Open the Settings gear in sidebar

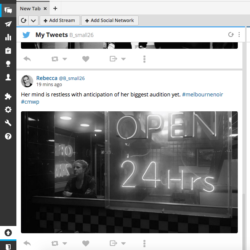(x=8, y=110)
